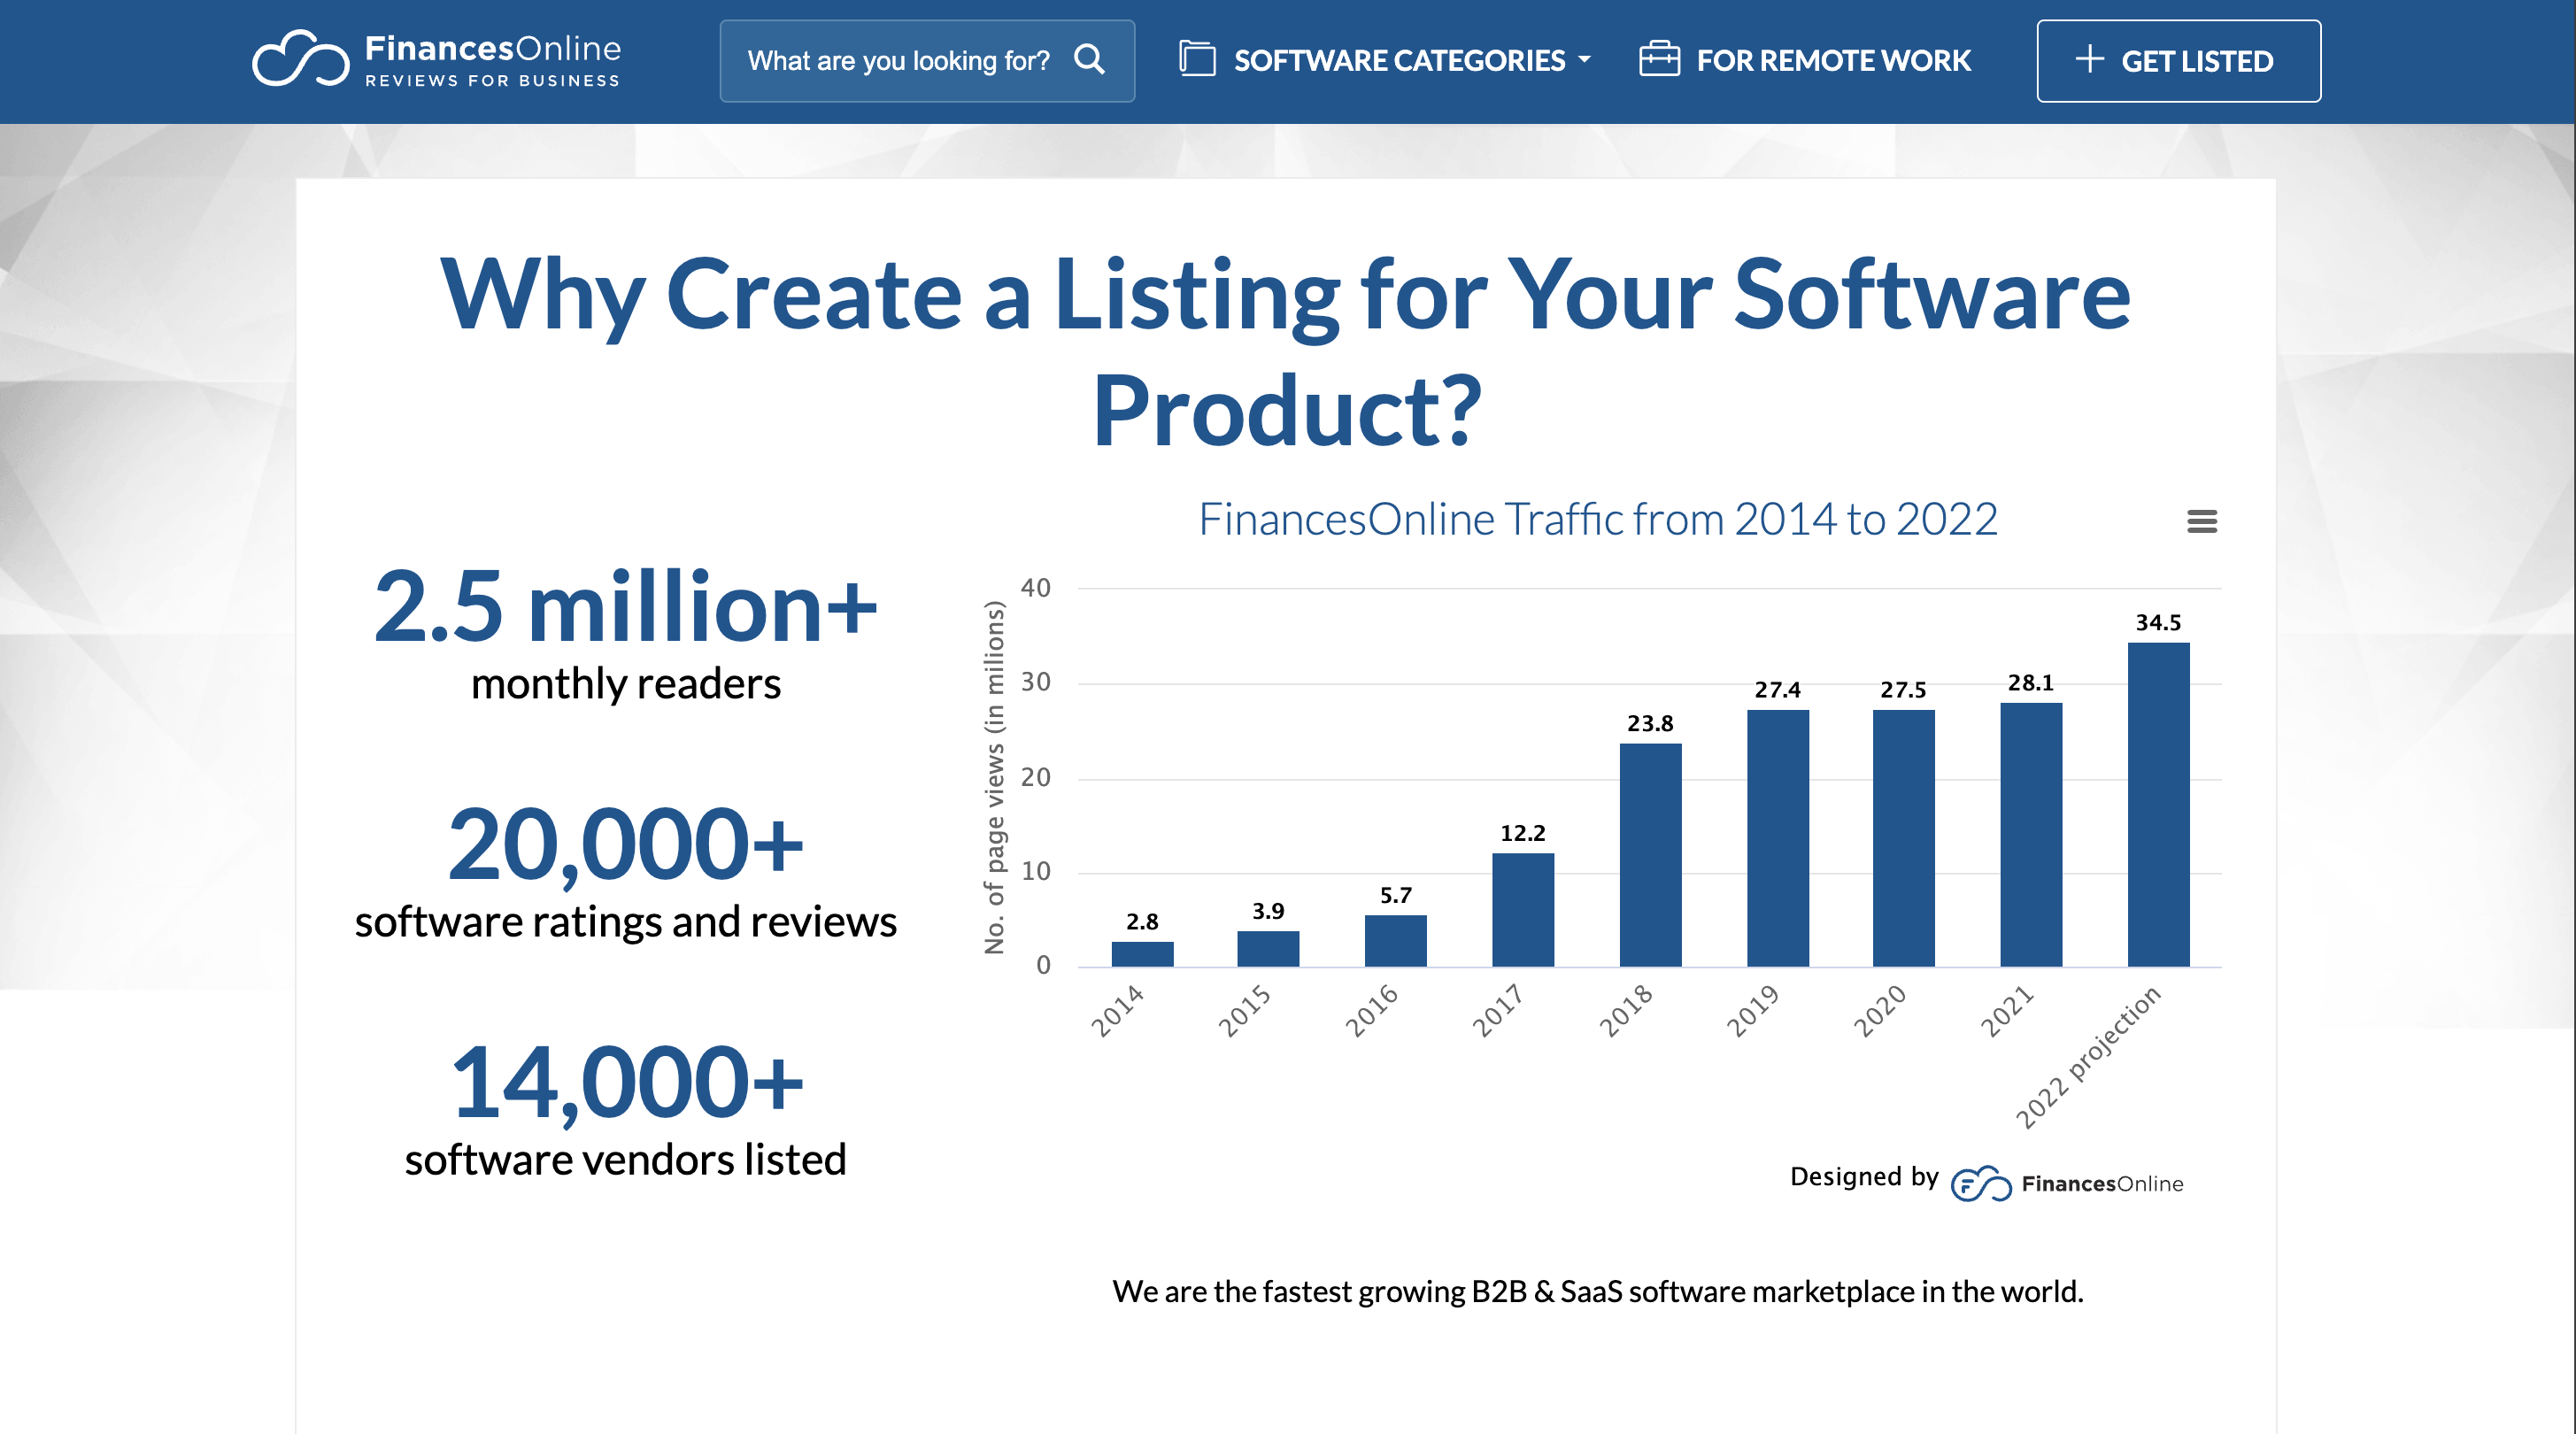Click the 'monthly readers' caption
The height and width of the screenshot is (1434, 2576).
[626, 684]
